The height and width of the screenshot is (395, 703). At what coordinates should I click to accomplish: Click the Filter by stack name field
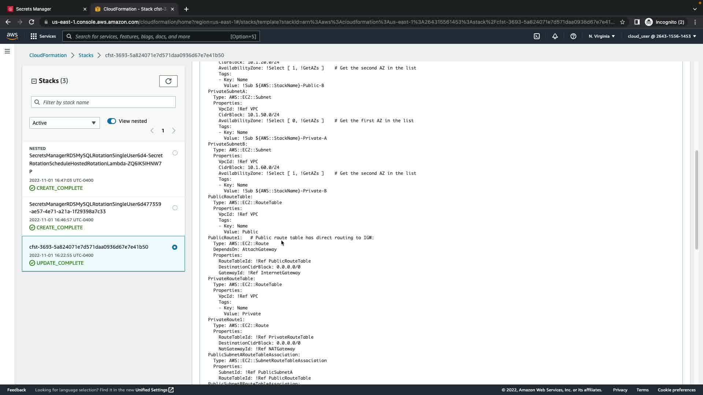pos(103,102)
